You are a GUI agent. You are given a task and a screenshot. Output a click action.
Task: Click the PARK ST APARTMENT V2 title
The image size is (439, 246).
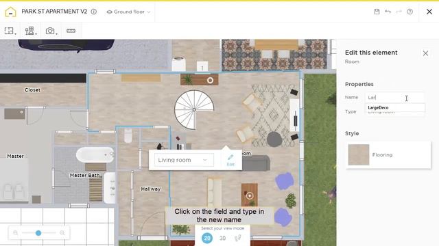click(54, 12)
